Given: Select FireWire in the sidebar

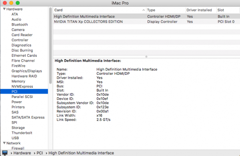Looking at the screenshot, I should (x=18, y=66).
